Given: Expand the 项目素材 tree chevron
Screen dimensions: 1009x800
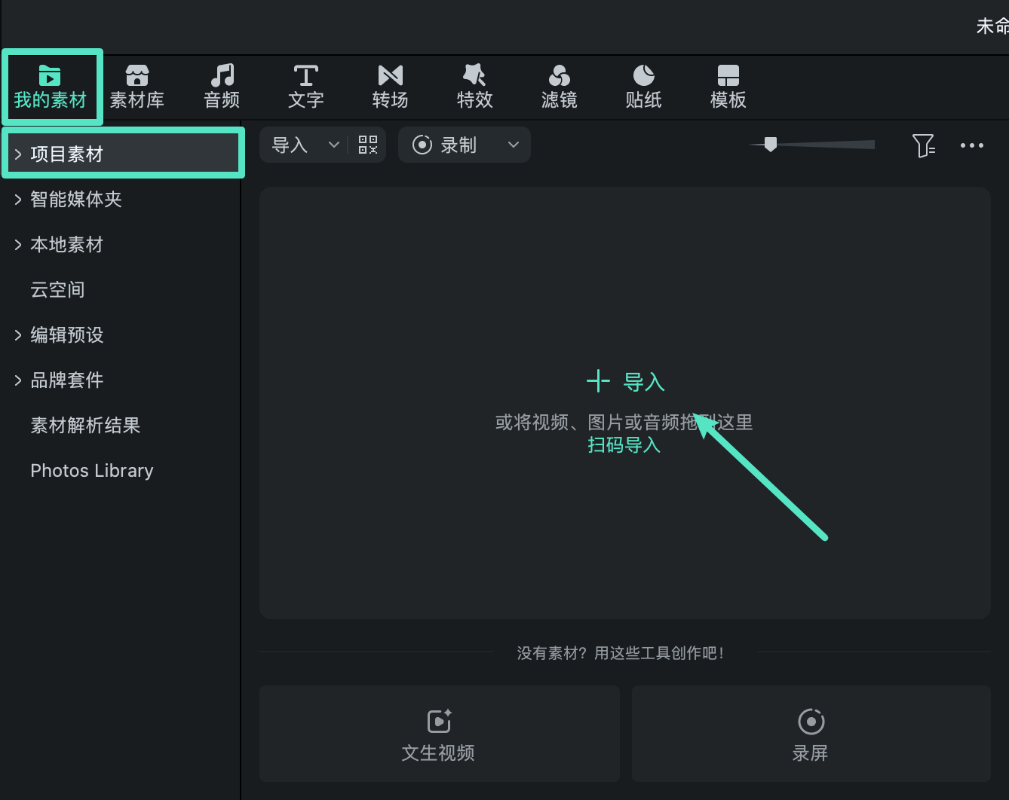Looking at the screenshot, I should click(18, 154).
